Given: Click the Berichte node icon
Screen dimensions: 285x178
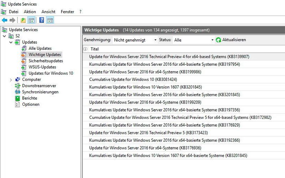Looking at the screenshot, I should click(17, 98).
